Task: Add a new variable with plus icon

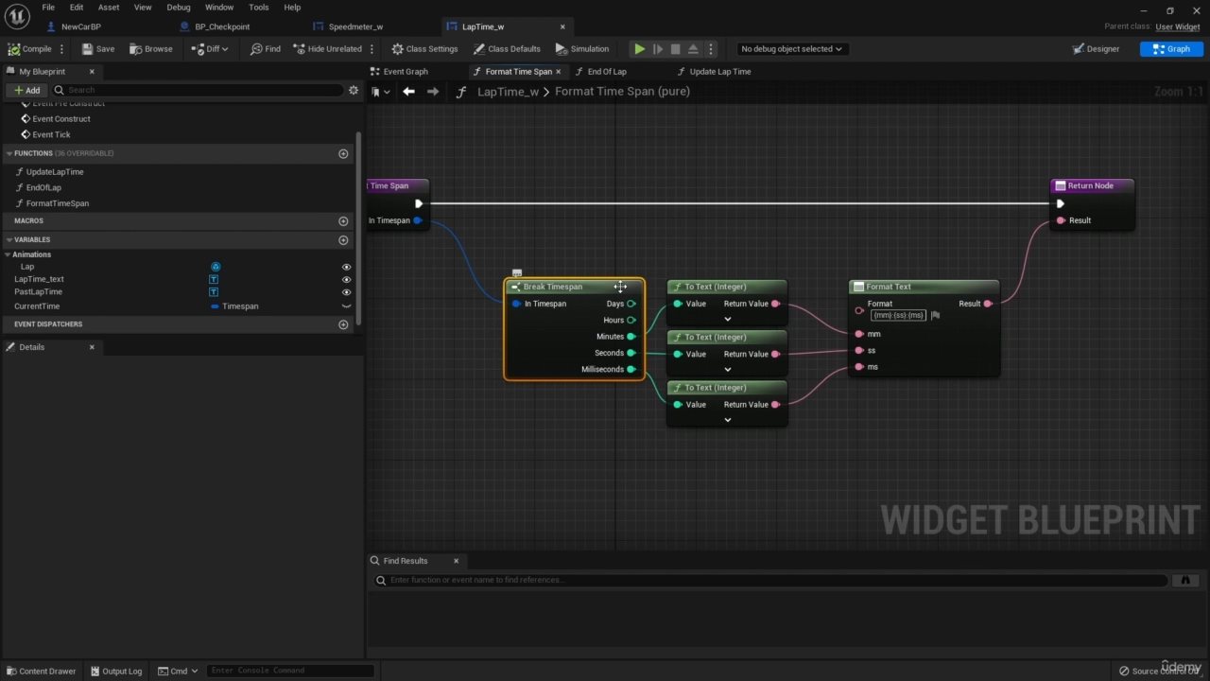Action: click(x=343, y=240)
